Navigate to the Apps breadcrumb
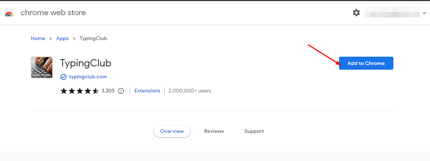This screenshot has height=161, width=430. [62, 38]
